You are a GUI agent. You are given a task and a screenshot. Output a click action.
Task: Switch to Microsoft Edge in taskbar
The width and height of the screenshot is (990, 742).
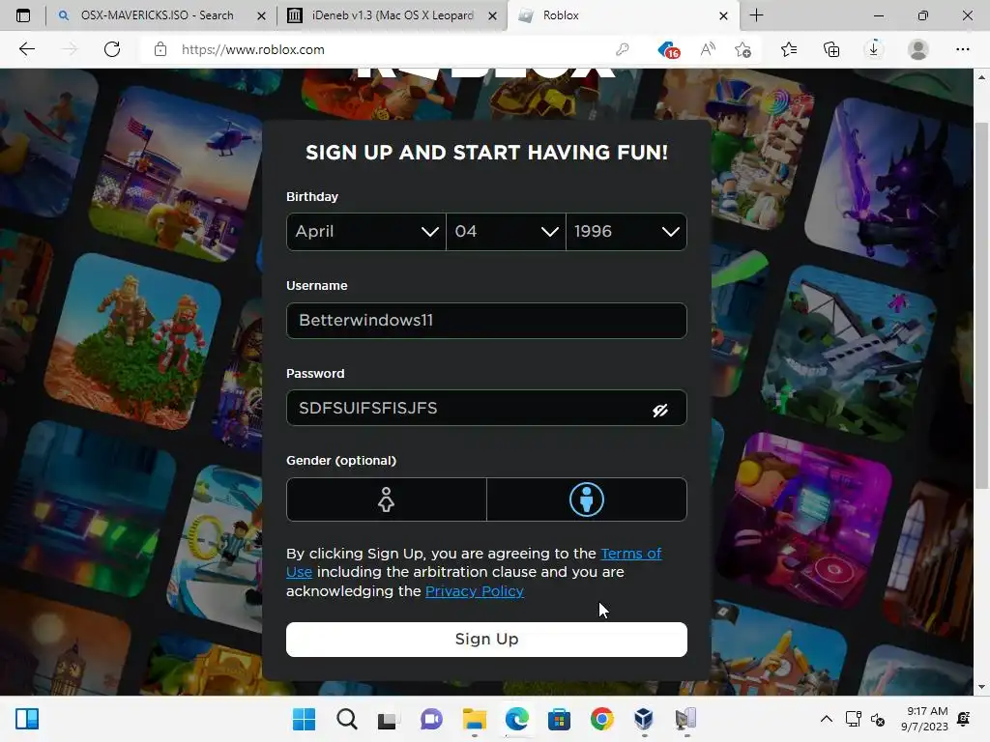(x=516, y=719)
